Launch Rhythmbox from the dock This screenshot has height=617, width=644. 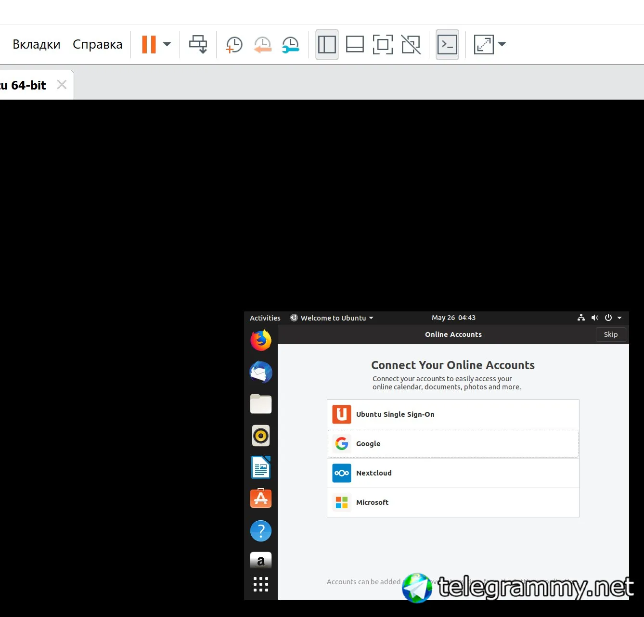[261, 436]
